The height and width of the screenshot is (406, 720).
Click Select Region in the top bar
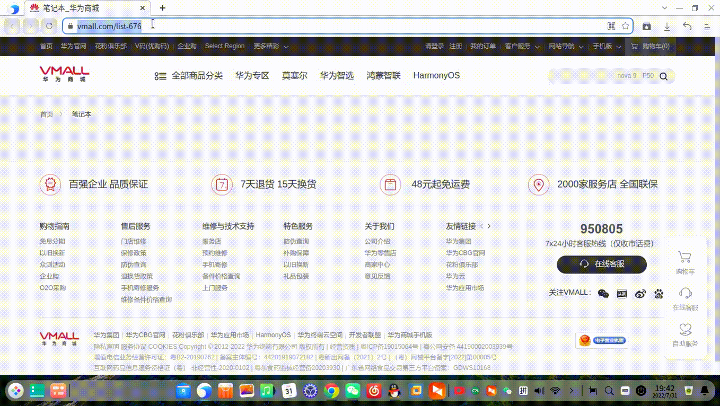click(225, 47)
